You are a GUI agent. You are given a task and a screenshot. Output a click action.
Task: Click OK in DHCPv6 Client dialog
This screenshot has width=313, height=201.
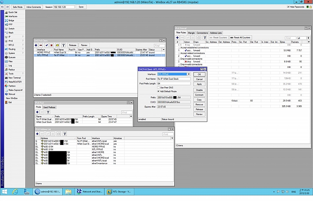(x=199, y=74)
